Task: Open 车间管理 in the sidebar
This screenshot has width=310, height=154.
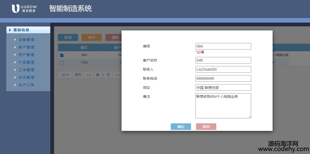Action: click(26, 77)
